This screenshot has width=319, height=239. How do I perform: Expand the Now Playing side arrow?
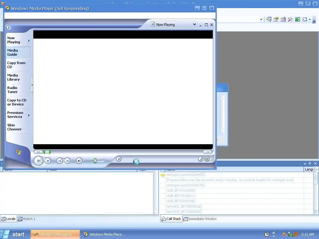(29, 41)
